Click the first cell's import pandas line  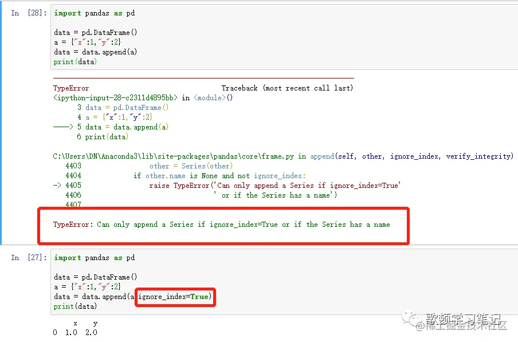click(x=94, y=13)
